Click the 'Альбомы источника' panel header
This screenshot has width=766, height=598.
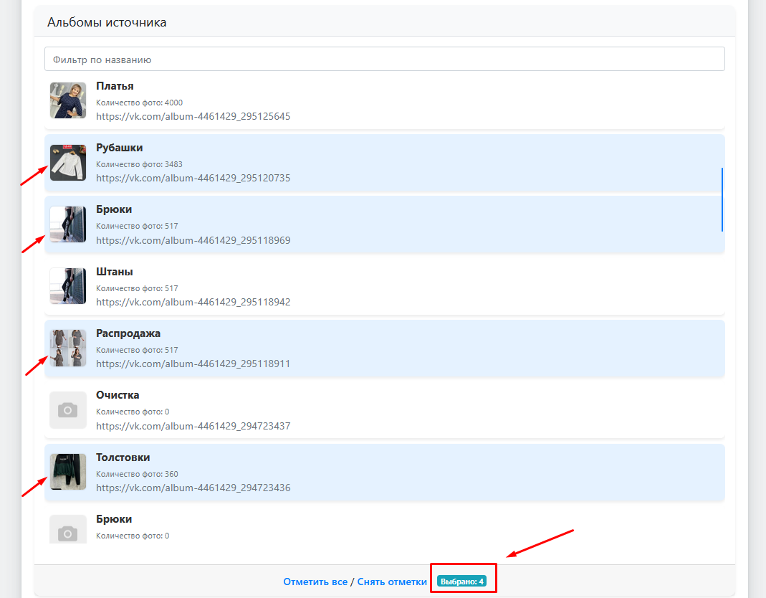coord(107,22)
